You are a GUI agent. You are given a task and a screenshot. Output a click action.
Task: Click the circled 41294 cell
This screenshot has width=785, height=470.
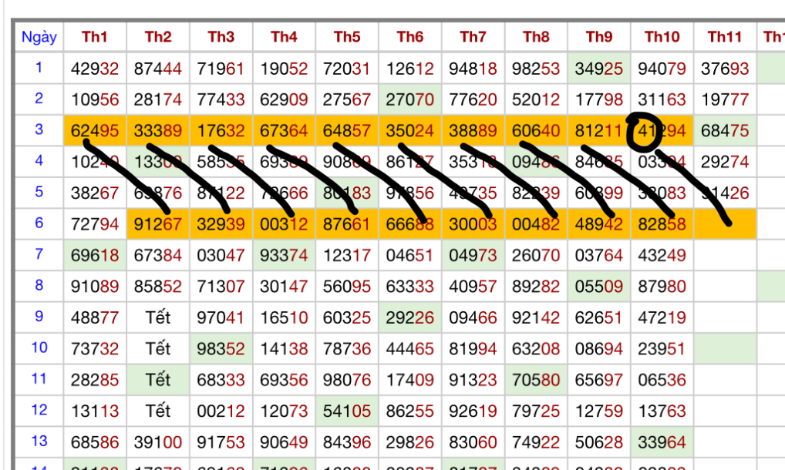(662, 131)
